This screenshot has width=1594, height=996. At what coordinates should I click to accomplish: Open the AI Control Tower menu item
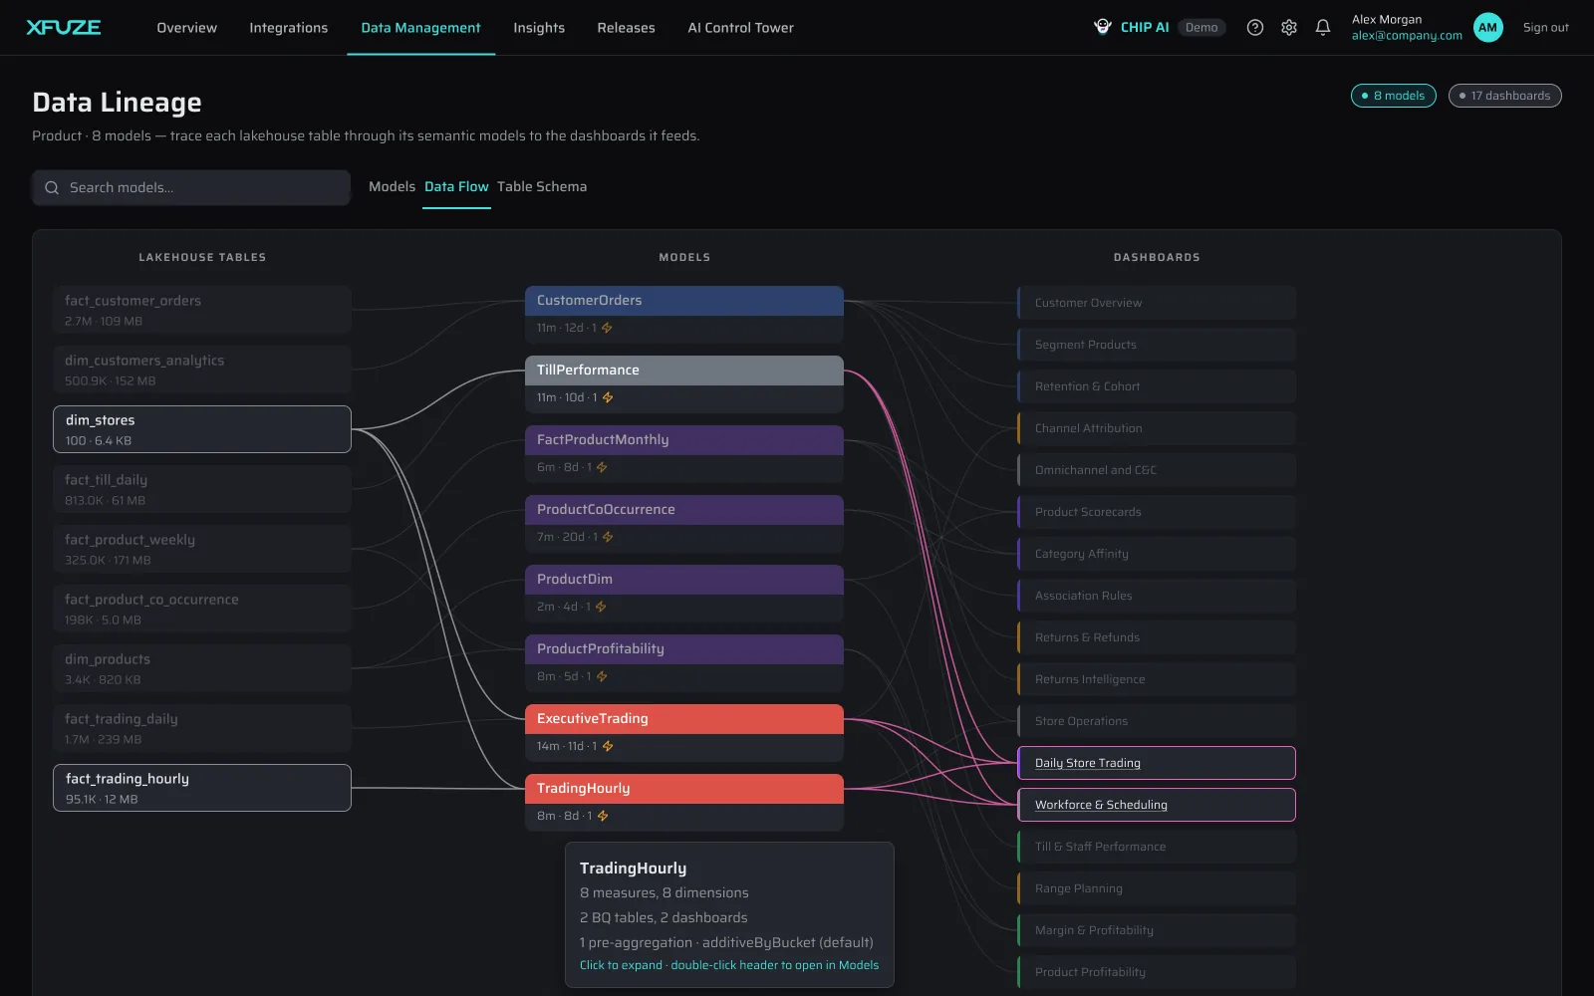[740, 28]
